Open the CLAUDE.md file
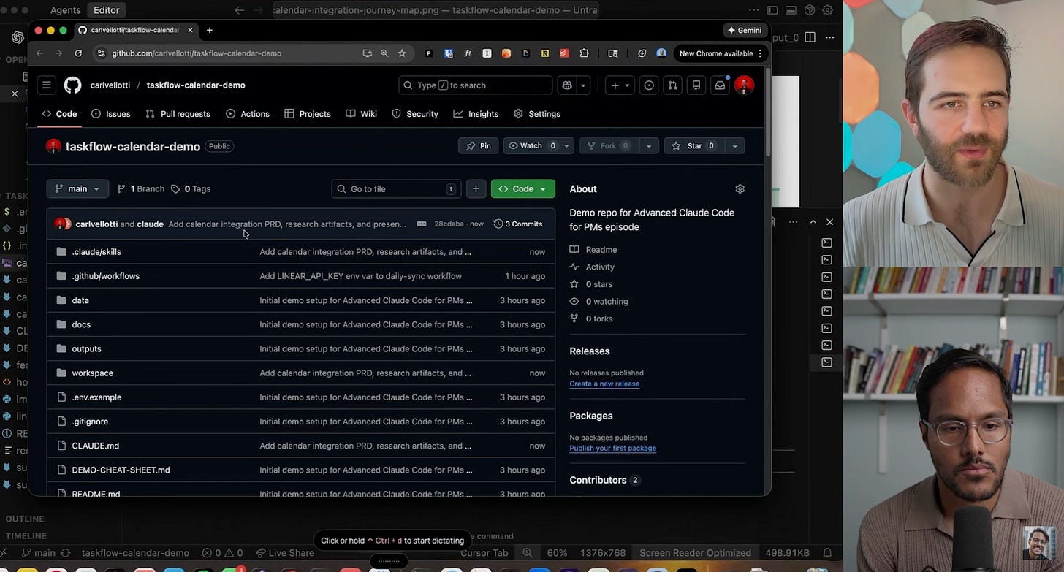This screenshot has width=1064, height=572. click(96, 446)
